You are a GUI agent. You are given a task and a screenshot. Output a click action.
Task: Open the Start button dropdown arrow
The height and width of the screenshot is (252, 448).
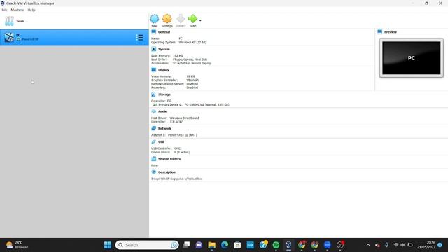[x=200, y=20]
